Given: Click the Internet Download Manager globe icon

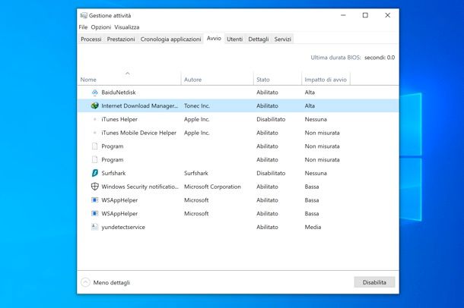Looking at the screenshot, I should (94, 105).
